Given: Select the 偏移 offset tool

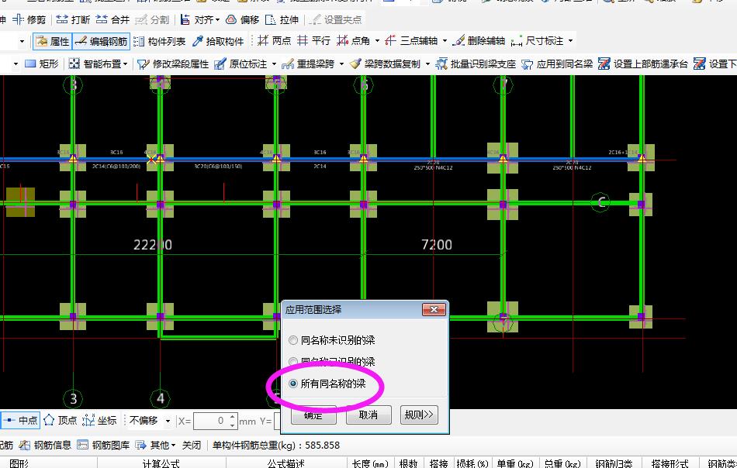Looking at the screenshot, I should [243, 19].
